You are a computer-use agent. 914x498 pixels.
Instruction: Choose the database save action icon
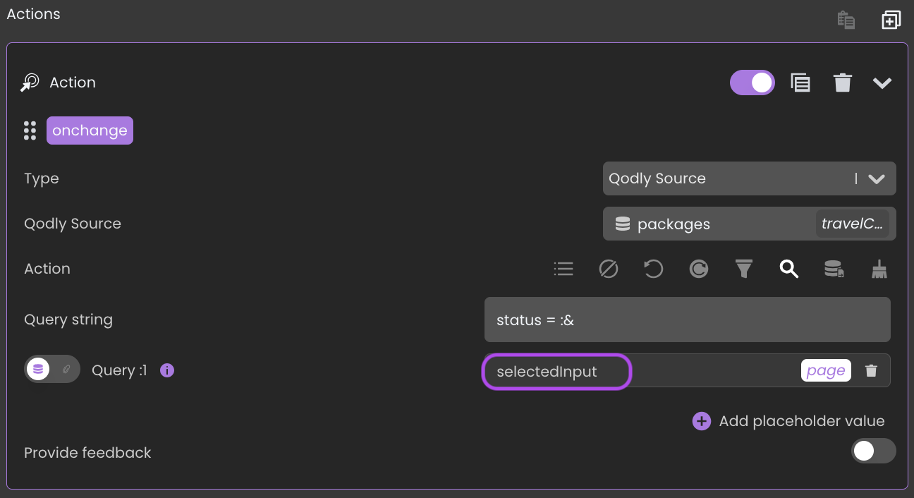coord(834,269)
